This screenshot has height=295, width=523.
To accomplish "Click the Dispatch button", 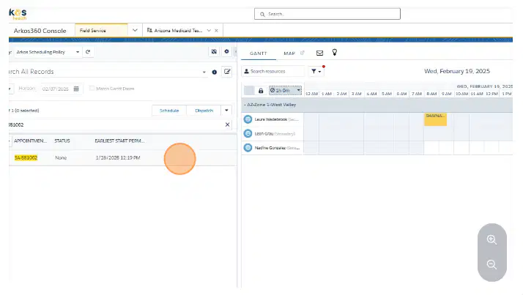I will 204,111.
